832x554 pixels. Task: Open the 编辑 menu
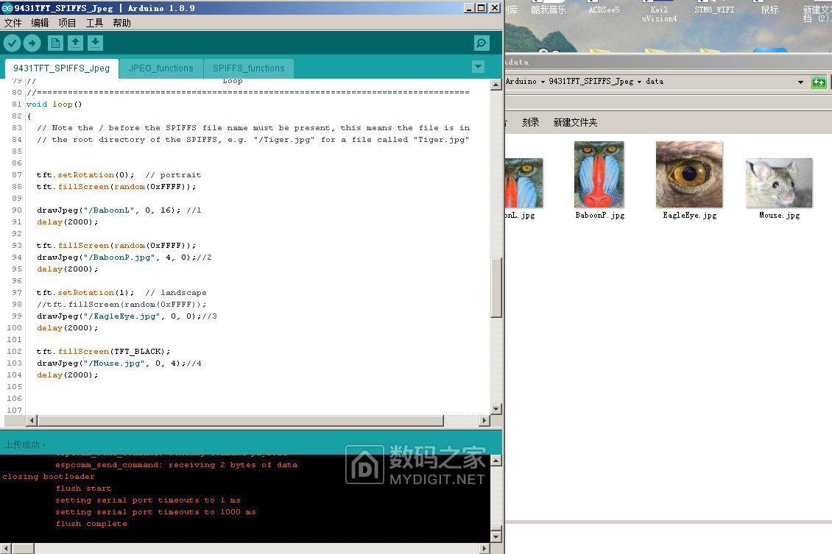coord(40,23)
